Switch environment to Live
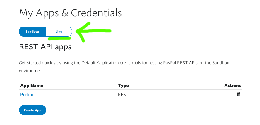Viewport: 260px width, 125px height. point(59,32)
